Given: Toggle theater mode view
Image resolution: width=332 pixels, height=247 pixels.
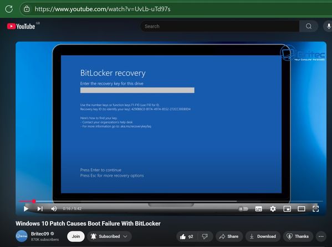Looking at the screenshot, I should coord(302,209).
